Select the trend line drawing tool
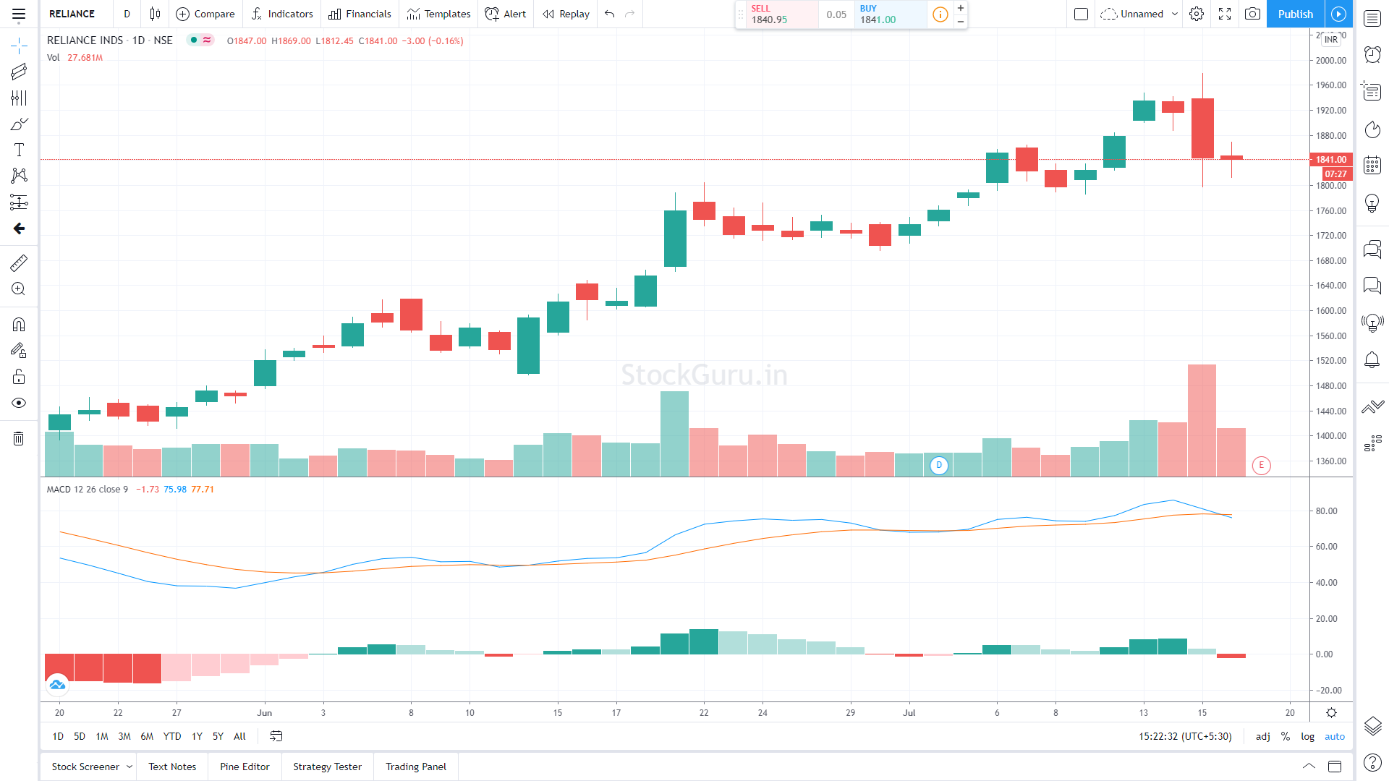Screen dimensions: 1389x781 (x=19, y=72)
